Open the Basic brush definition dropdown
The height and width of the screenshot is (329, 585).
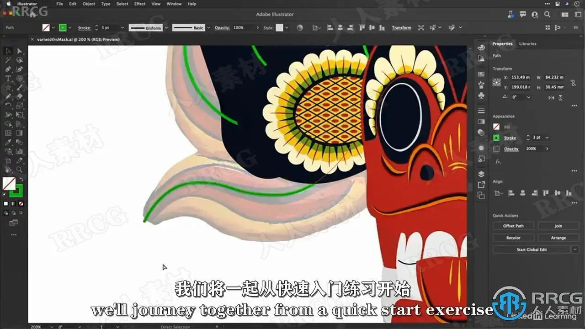pyautogui.click(x=208, y=28)
